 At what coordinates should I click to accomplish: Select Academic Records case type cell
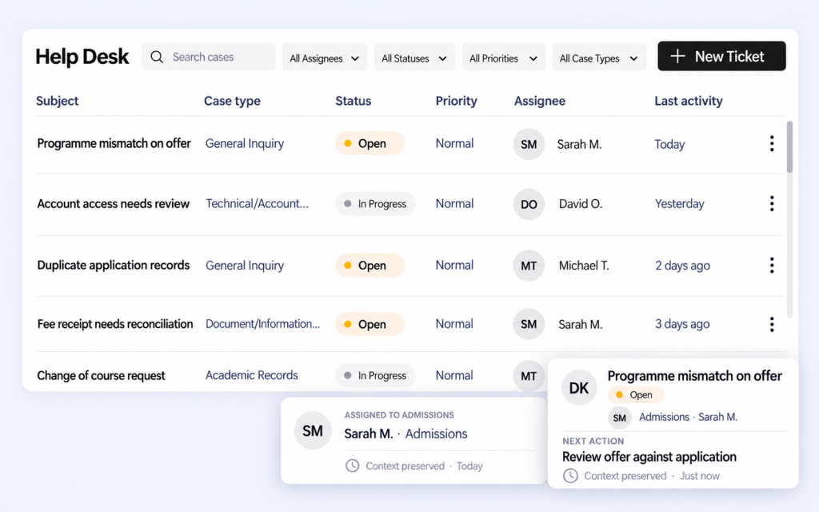pyautogui.click(x=251, y=375)
